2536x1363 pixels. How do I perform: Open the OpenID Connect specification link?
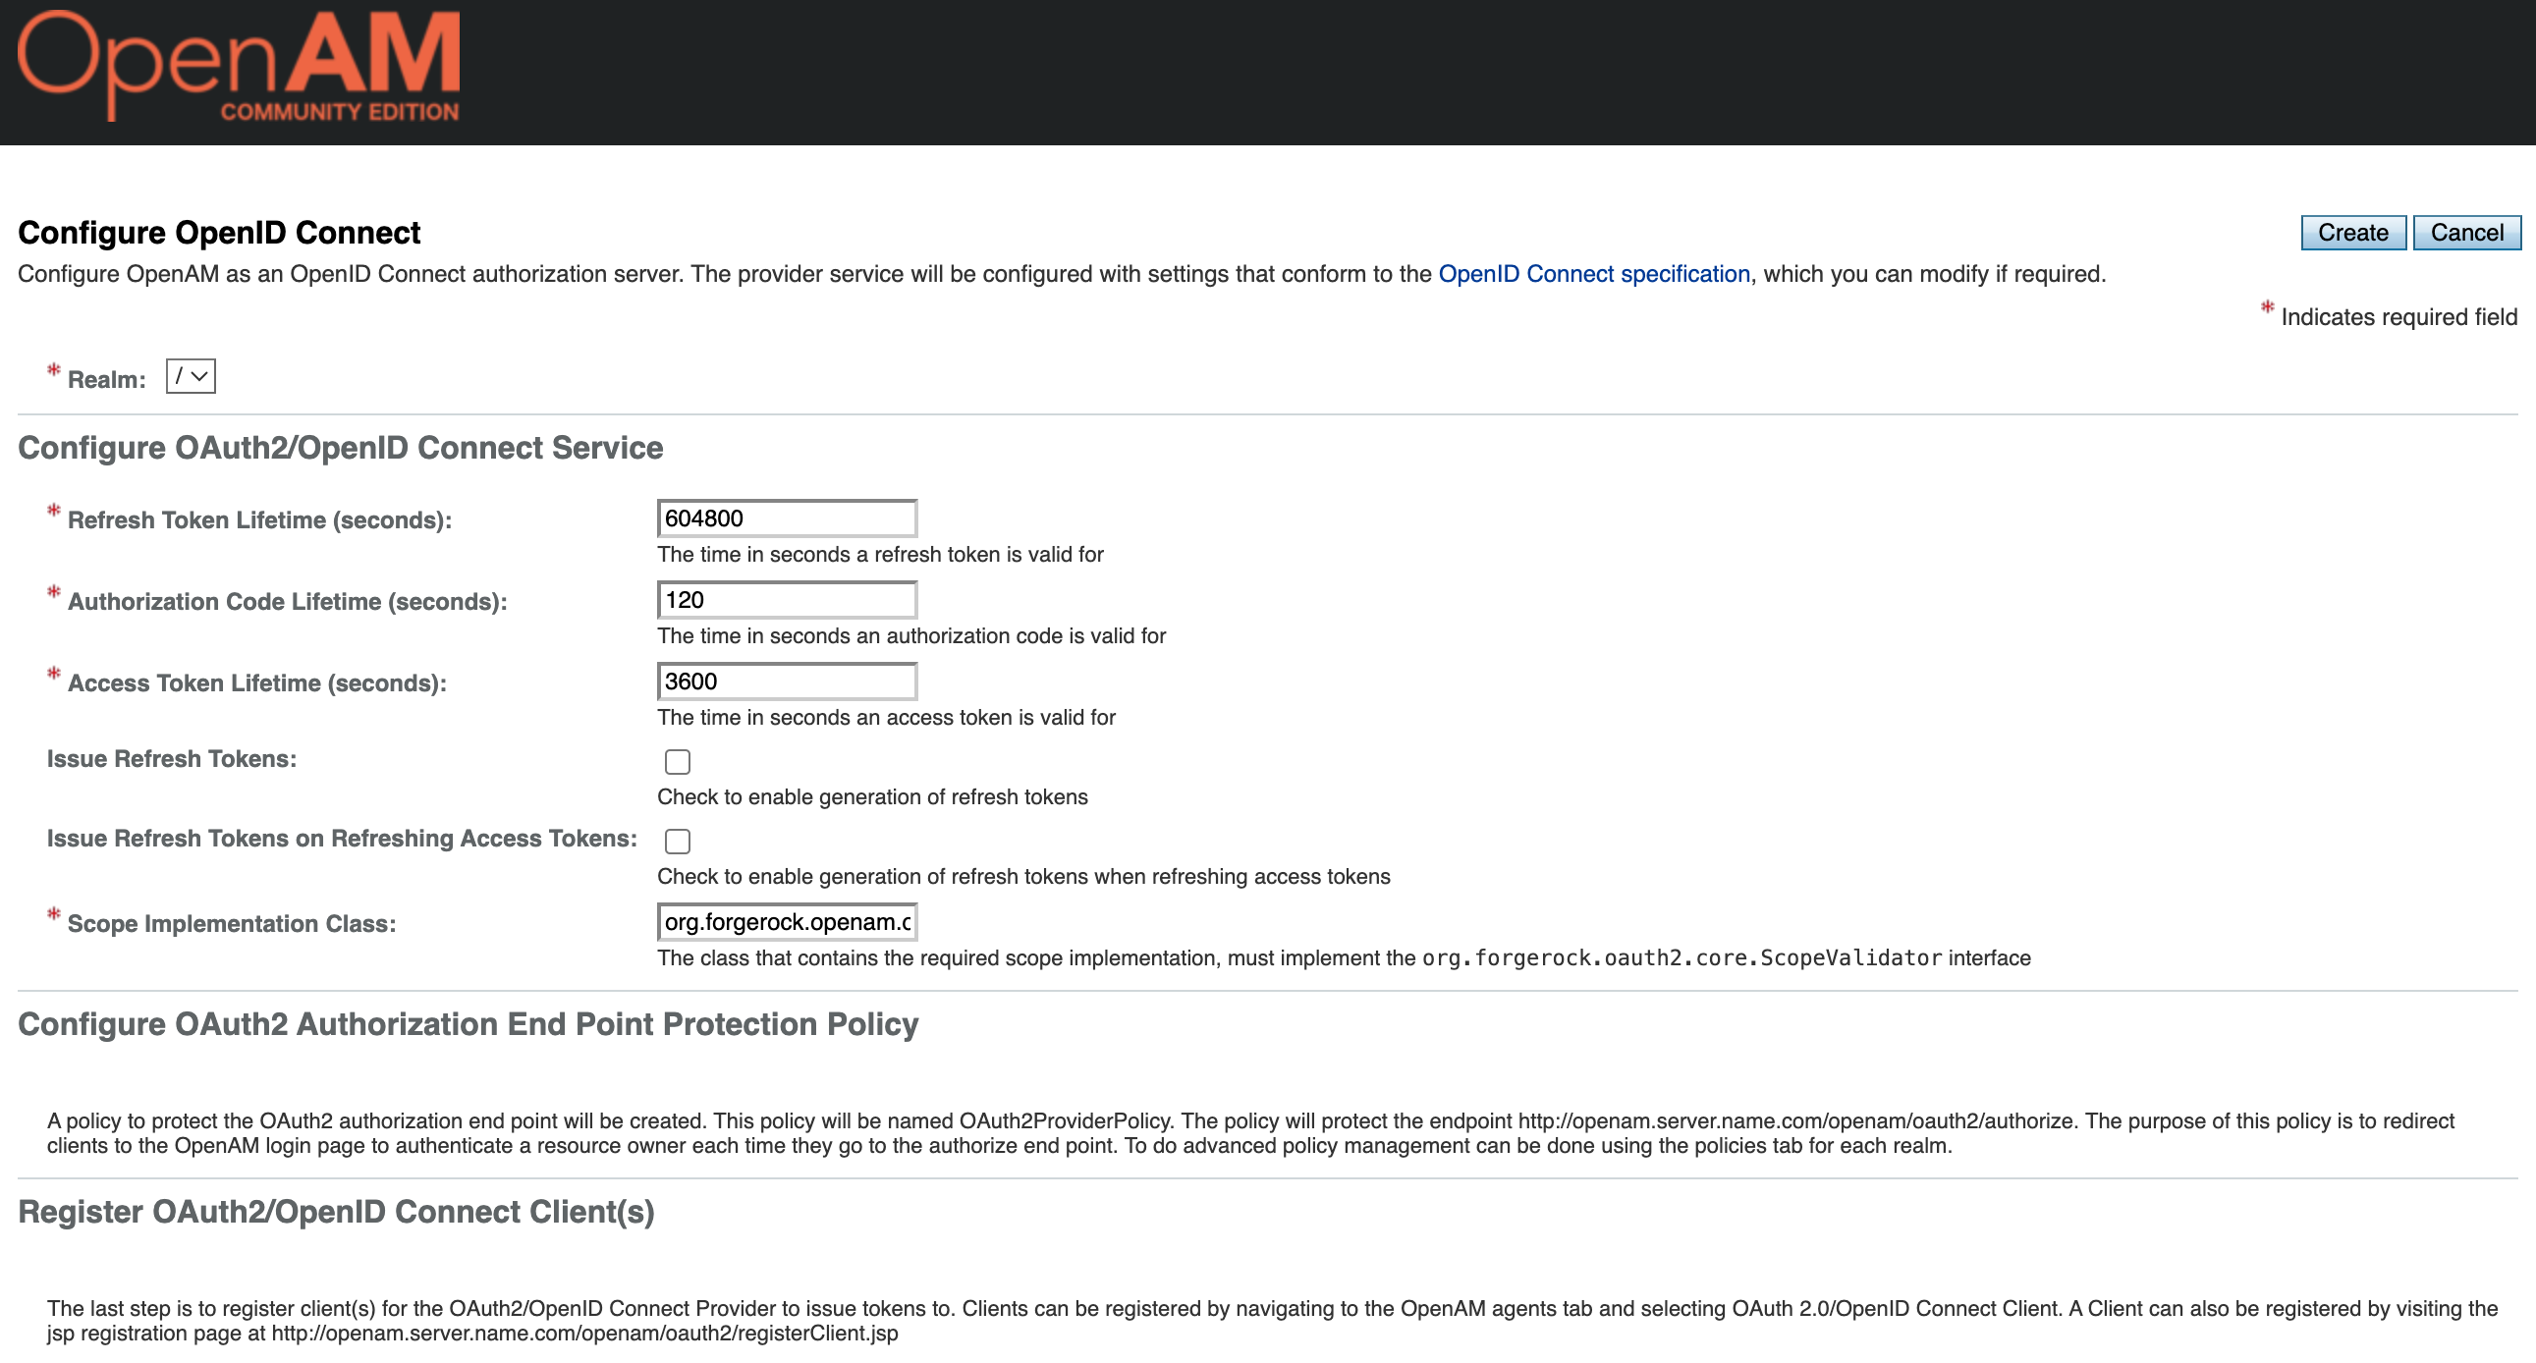(x=1594, y=274)
